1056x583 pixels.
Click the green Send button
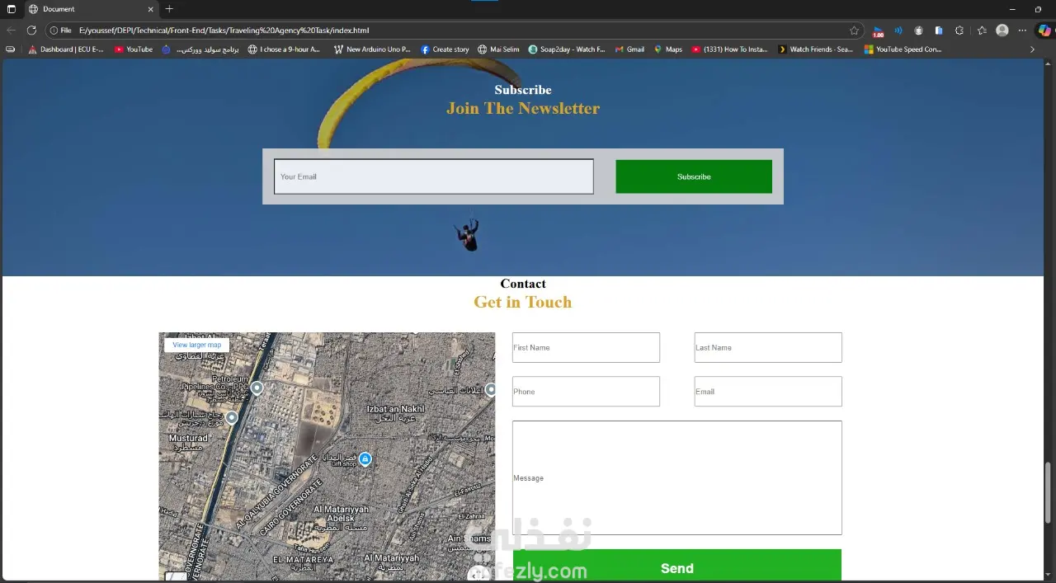pyautogui.click(x=677, y=567)
